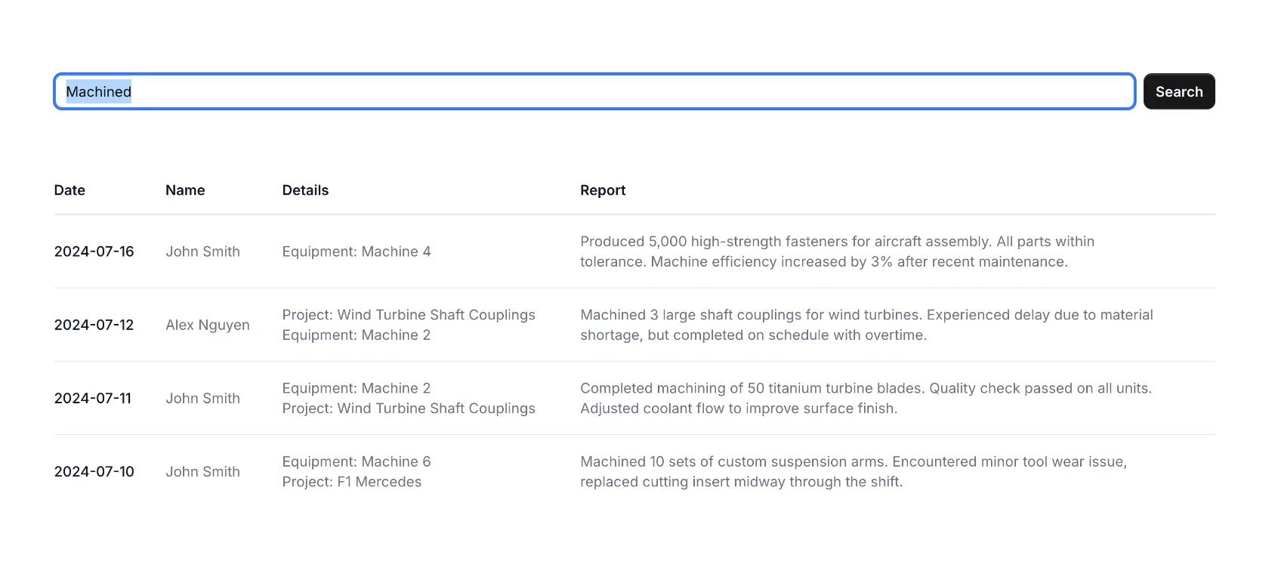
Task: Select the 2024-07-16 date cell
Action: 94,251
